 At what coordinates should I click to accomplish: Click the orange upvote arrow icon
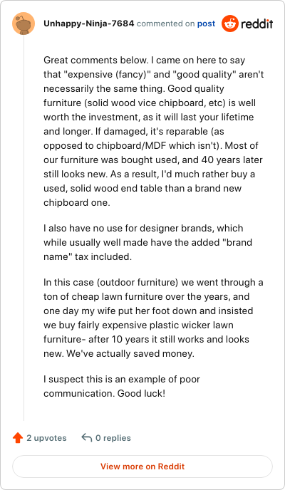(18, 438)
